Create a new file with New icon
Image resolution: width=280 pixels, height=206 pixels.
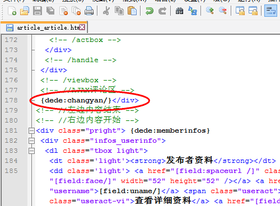point(12,11)
